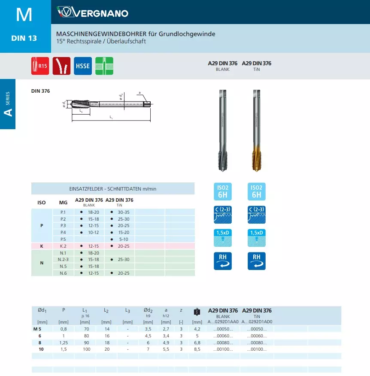The height and width of the screenshot is (376, 370).
Task: Click the uncoated BLANK tap image
Action: coord(223,131)
